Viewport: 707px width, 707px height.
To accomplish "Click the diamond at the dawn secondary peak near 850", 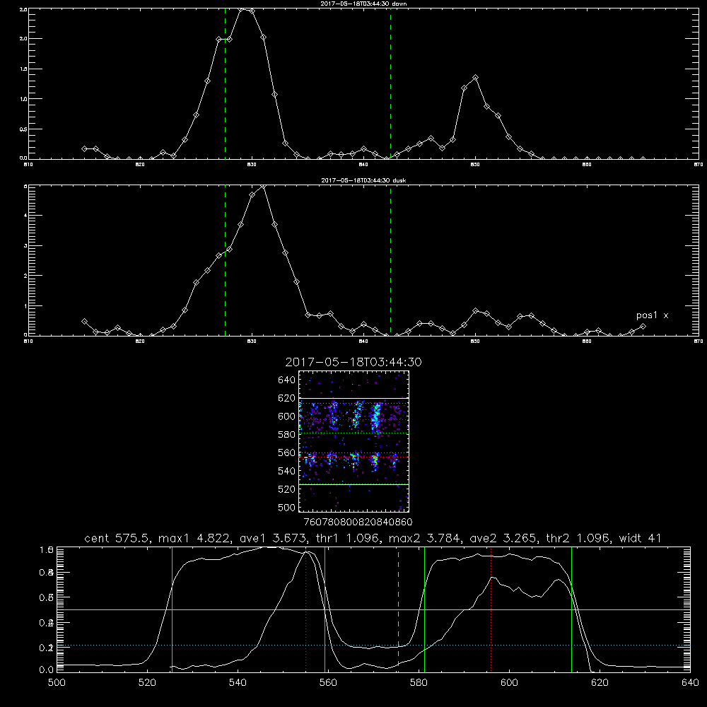I will (x=475, y=78).
